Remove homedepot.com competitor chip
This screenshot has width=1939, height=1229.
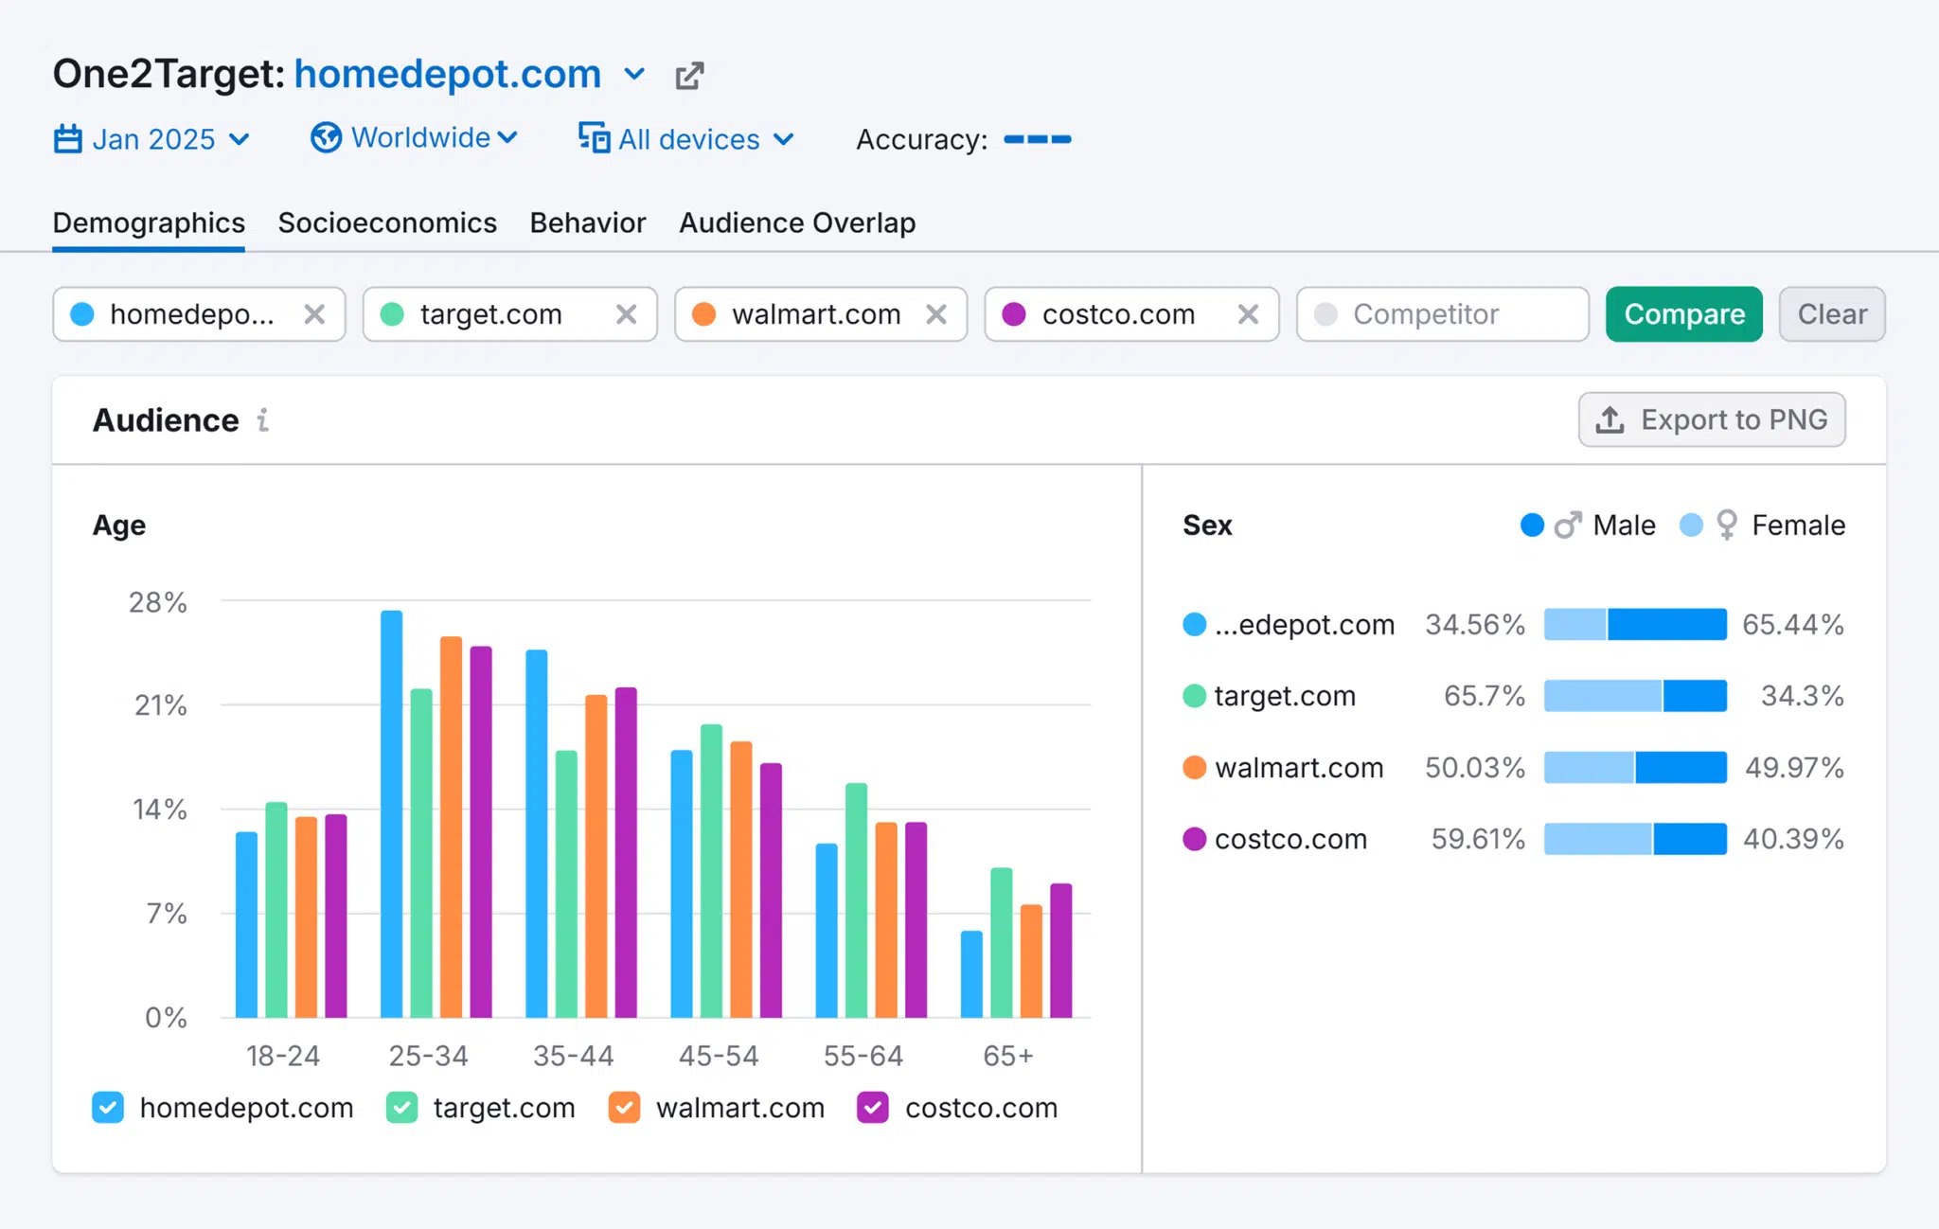click(x=314, y=314)
